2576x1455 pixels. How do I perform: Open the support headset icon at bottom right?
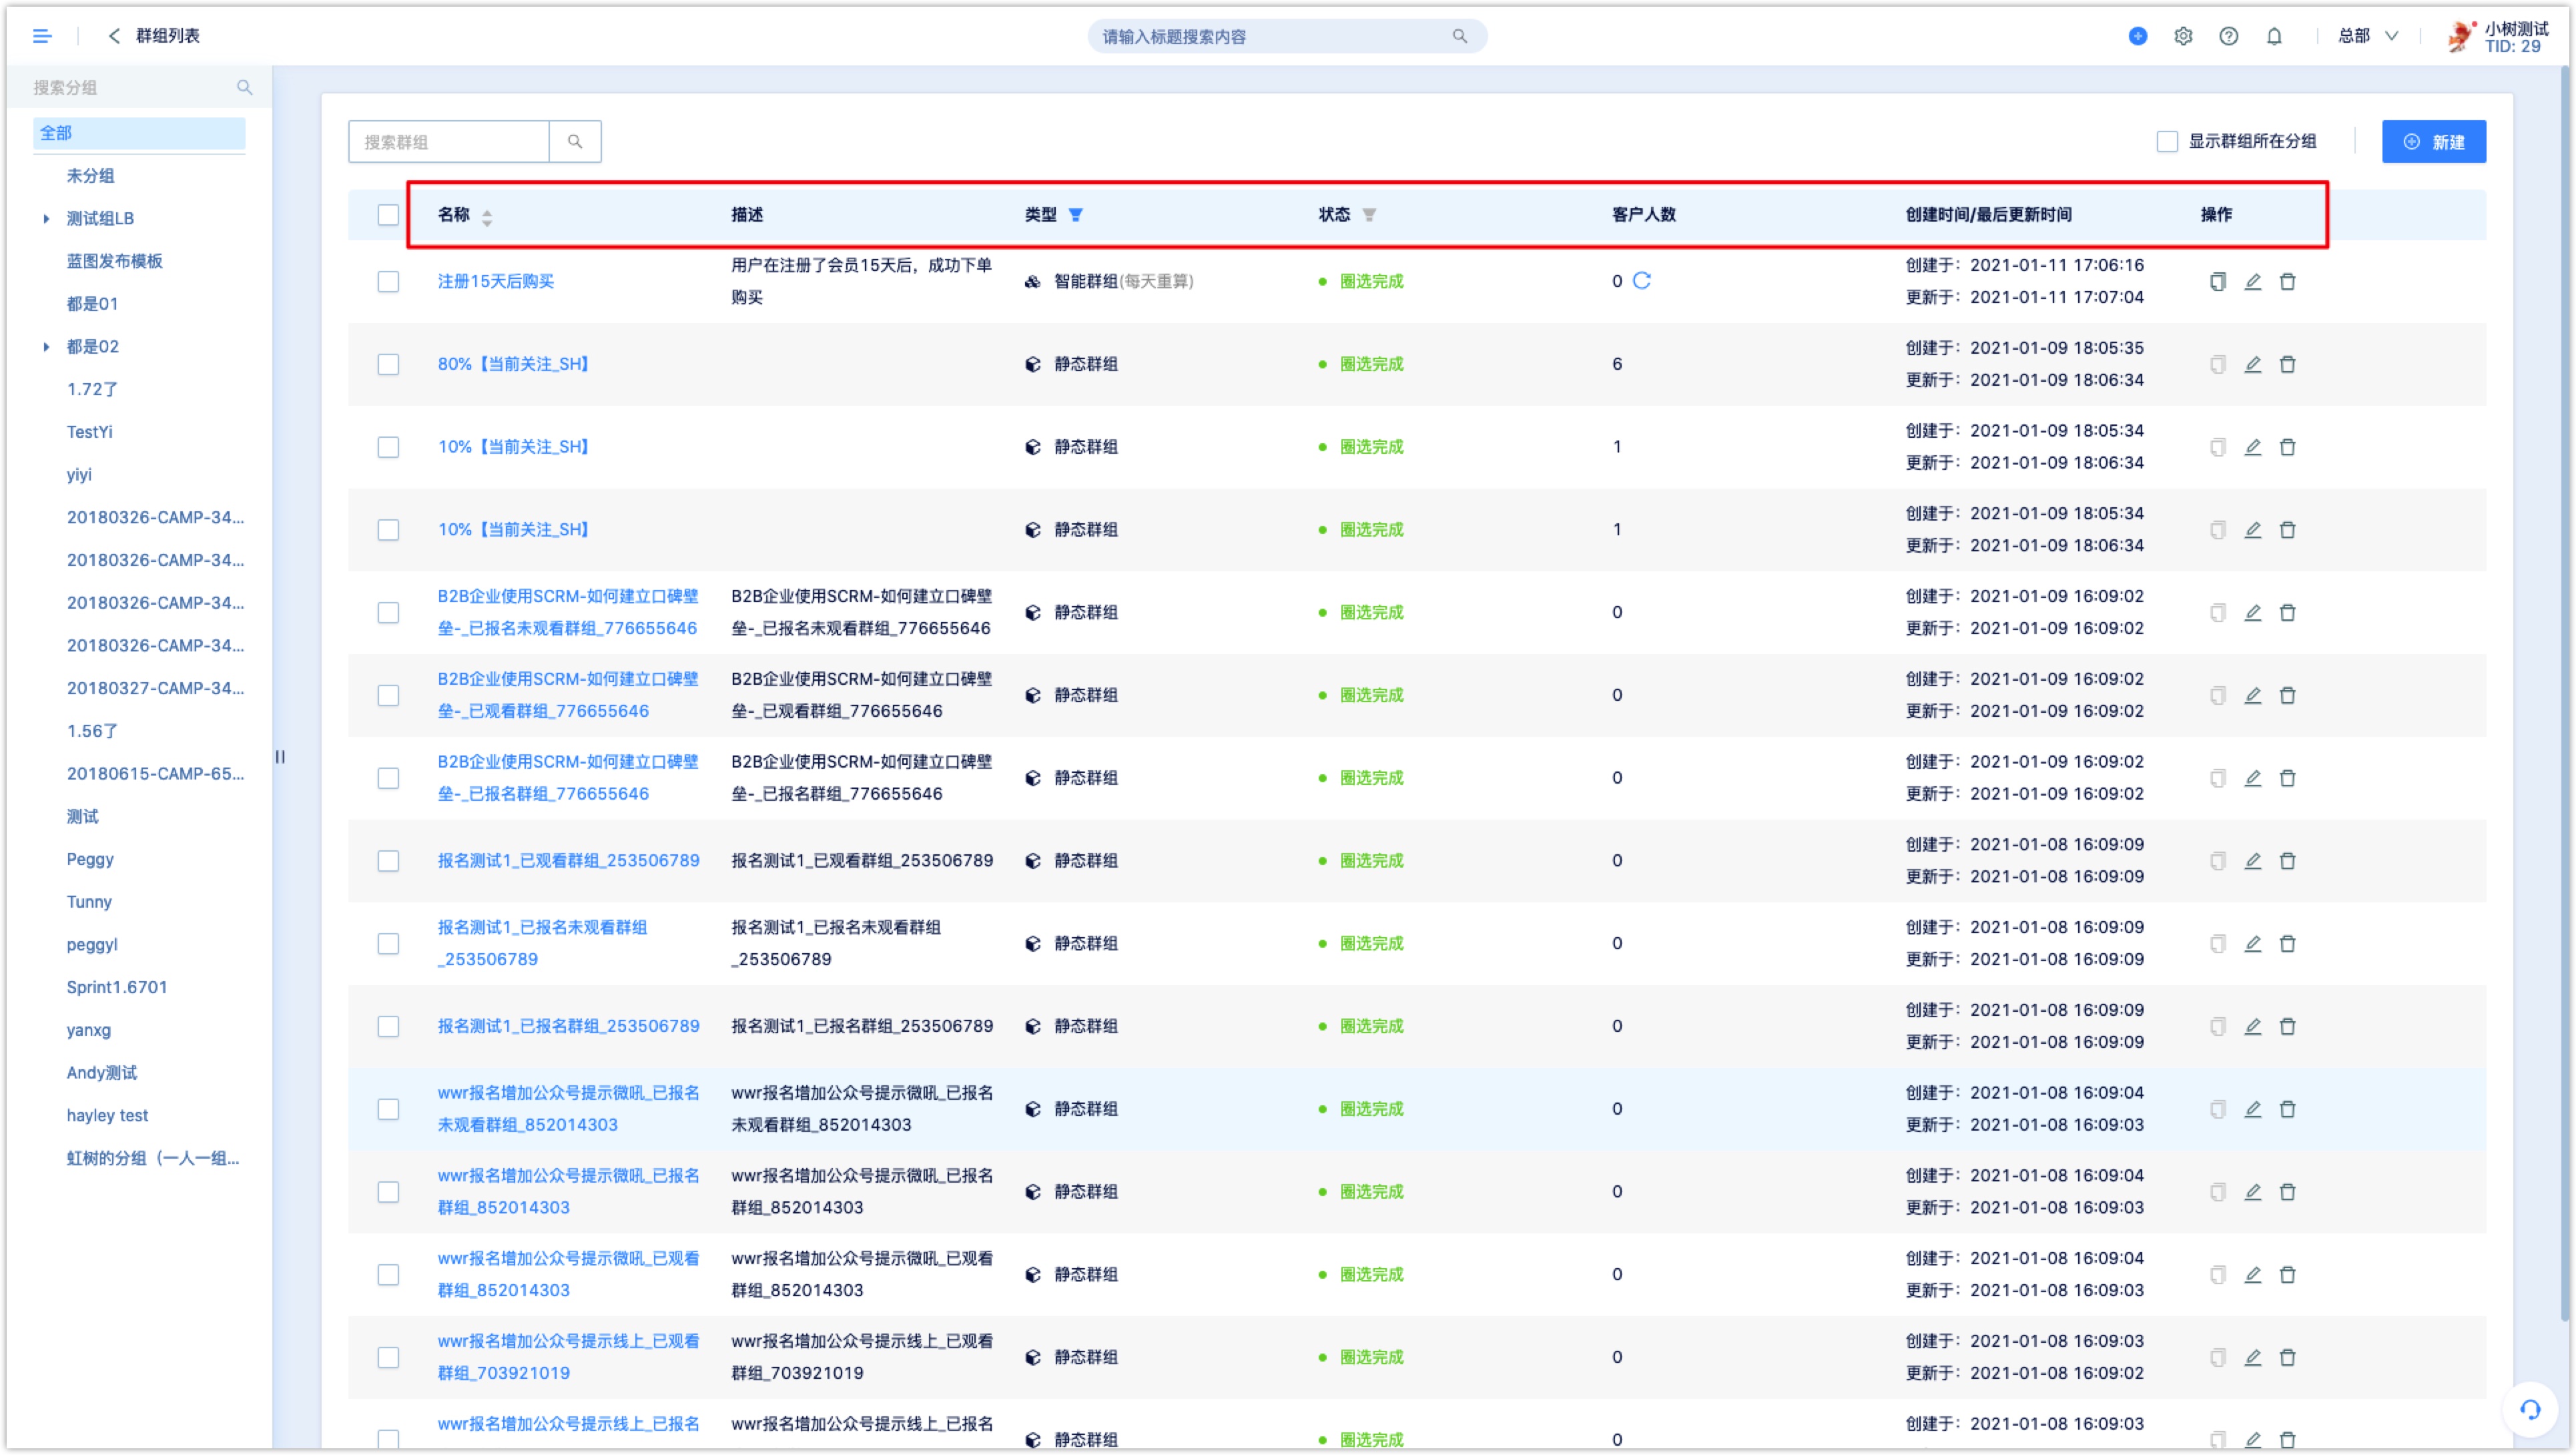point(2530,1410)
